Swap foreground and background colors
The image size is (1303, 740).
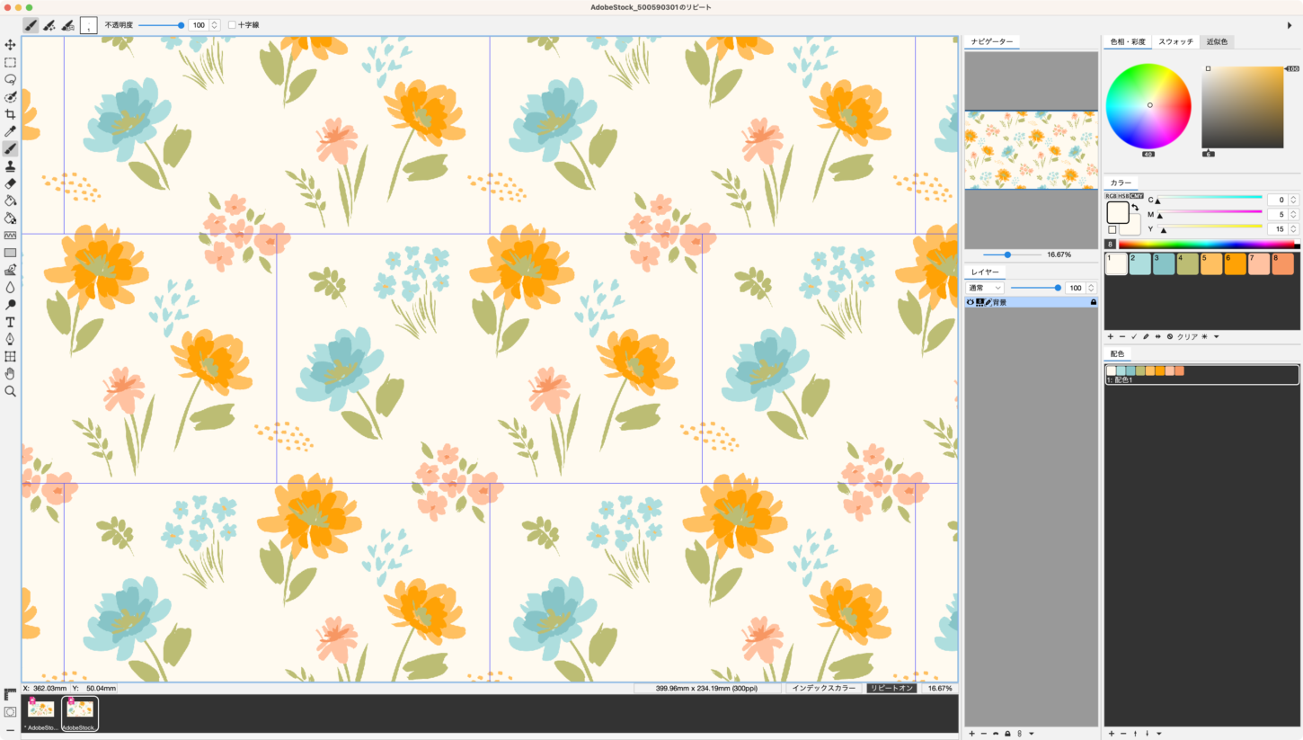[1136, 208]
